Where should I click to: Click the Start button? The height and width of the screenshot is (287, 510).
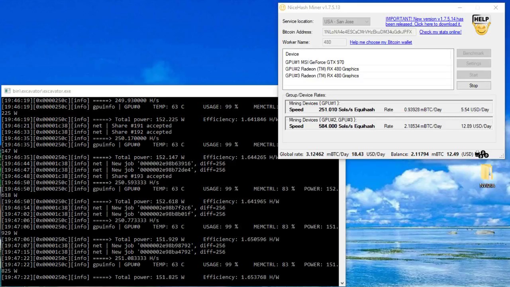473,75
